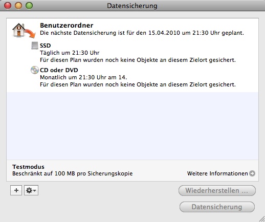Viewport: 265px width, 222px height.
Task: Click the SSD destination label
Action: pos(45,46)
